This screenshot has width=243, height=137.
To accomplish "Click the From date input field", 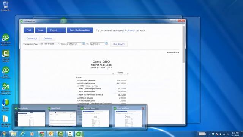I will tap(74, 44).
